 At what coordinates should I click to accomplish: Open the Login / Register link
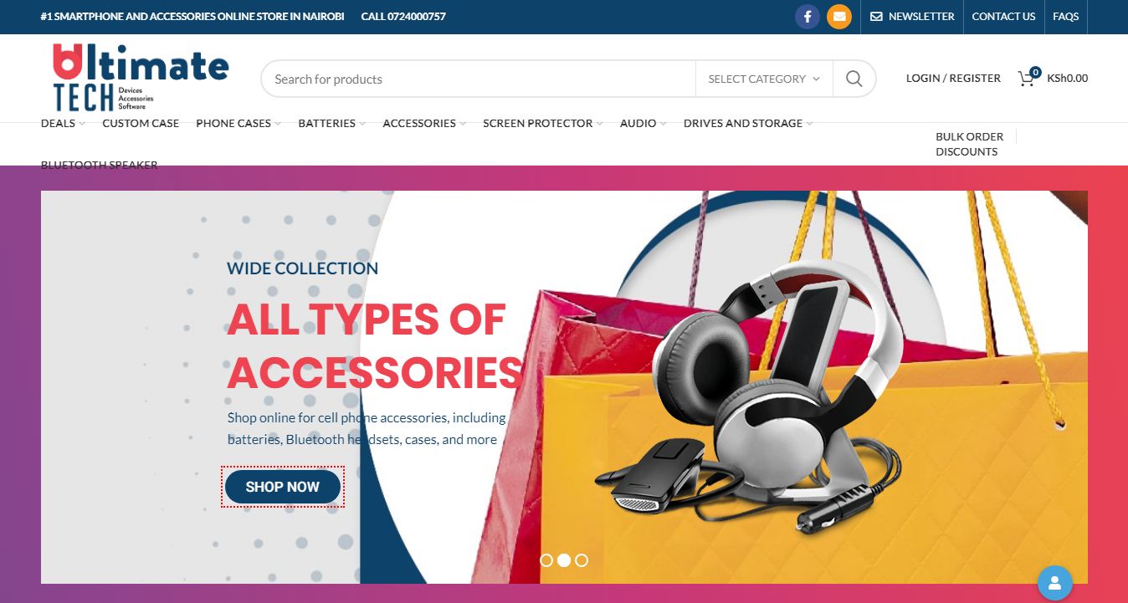point(953,78)
